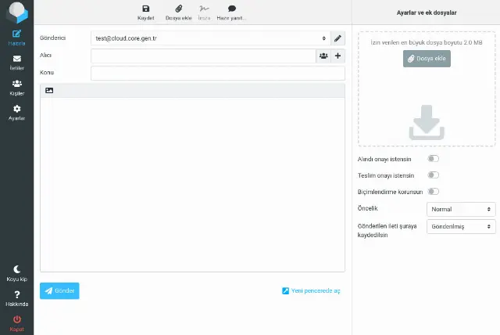500x335 pixels.
Task: Insert image using editor picture icon
Action: pos(49,90)
